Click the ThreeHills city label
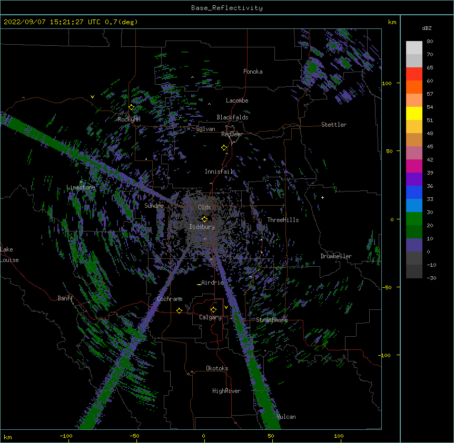454x443 pixels. (283, 220)
